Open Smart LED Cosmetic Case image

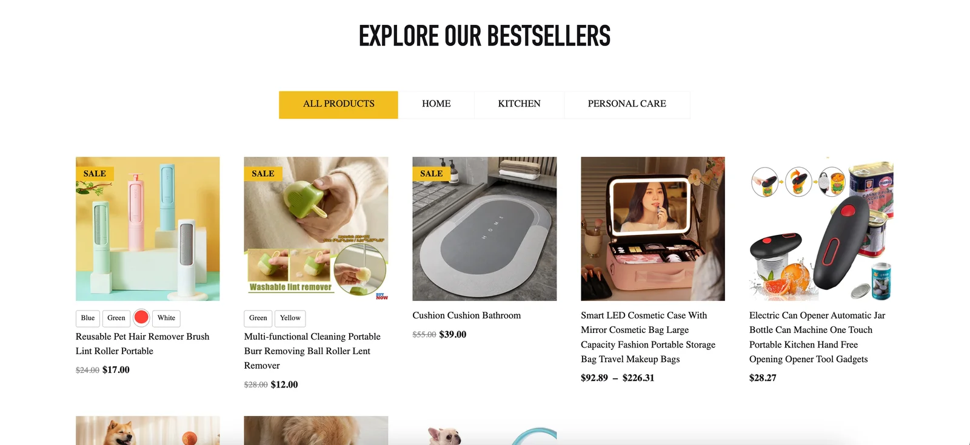(x=653, y=229)
